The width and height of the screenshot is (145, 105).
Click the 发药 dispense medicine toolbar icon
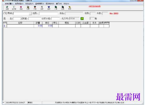coord(42,8)
